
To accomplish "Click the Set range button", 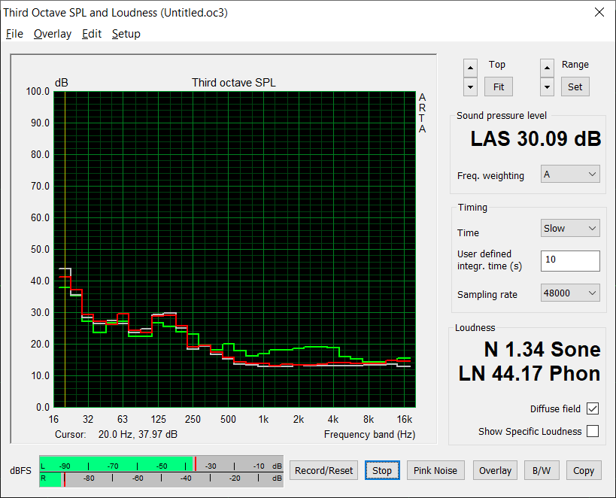I will (575, 87).
